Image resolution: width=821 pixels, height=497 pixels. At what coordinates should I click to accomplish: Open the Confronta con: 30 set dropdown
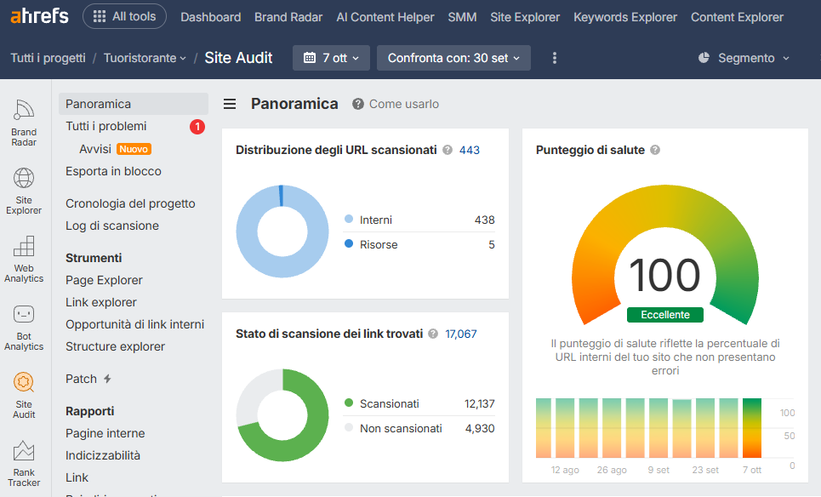coord(454,58)
